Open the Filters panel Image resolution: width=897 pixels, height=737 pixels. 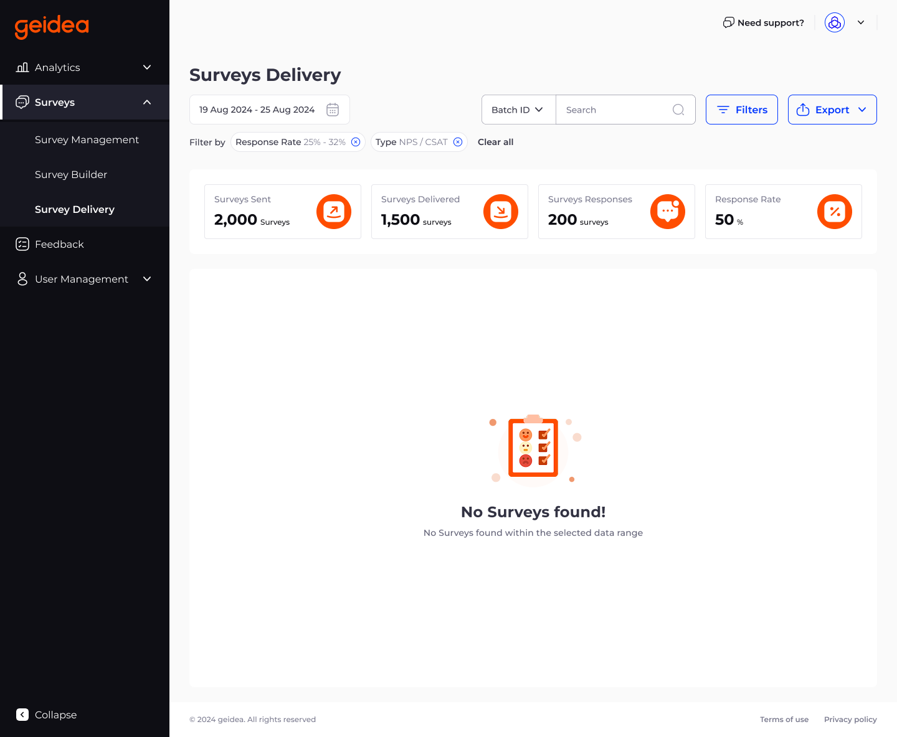[x=741, y=110]
